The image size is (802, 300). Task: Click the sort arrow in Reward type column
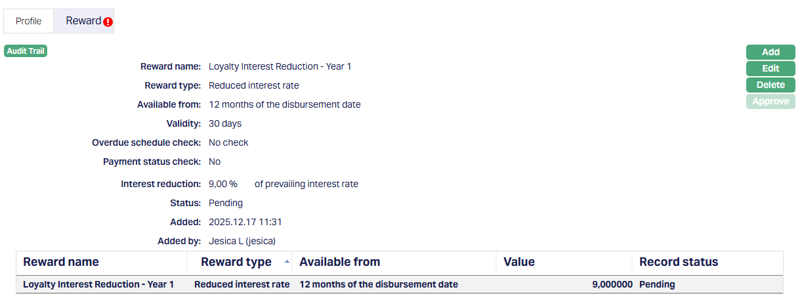coord(287,262)
